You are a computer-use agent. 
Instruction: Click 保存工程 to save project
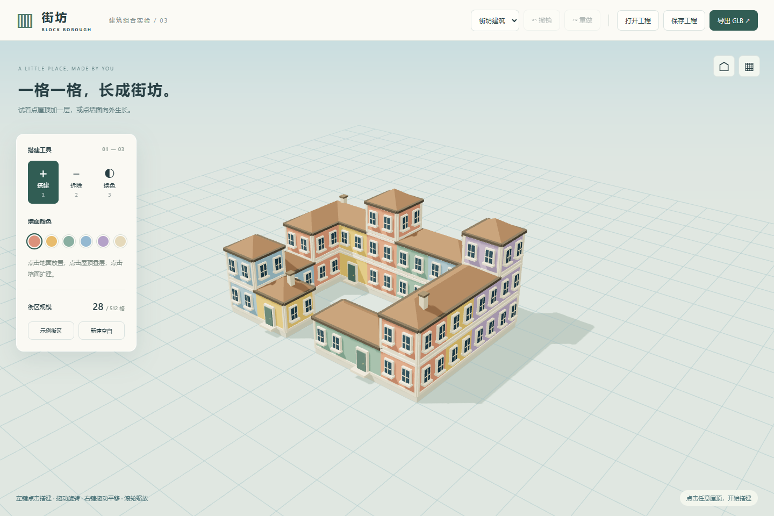pos(684,20)
